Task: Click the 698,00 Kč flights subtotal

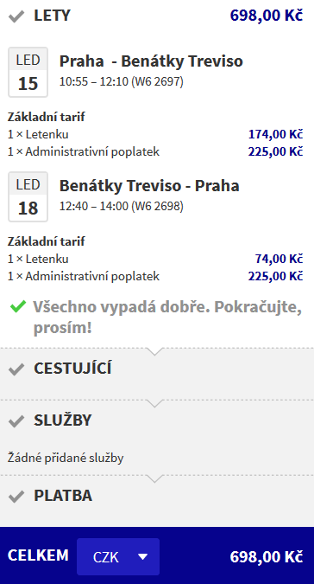Action: [x=266, y=16]
